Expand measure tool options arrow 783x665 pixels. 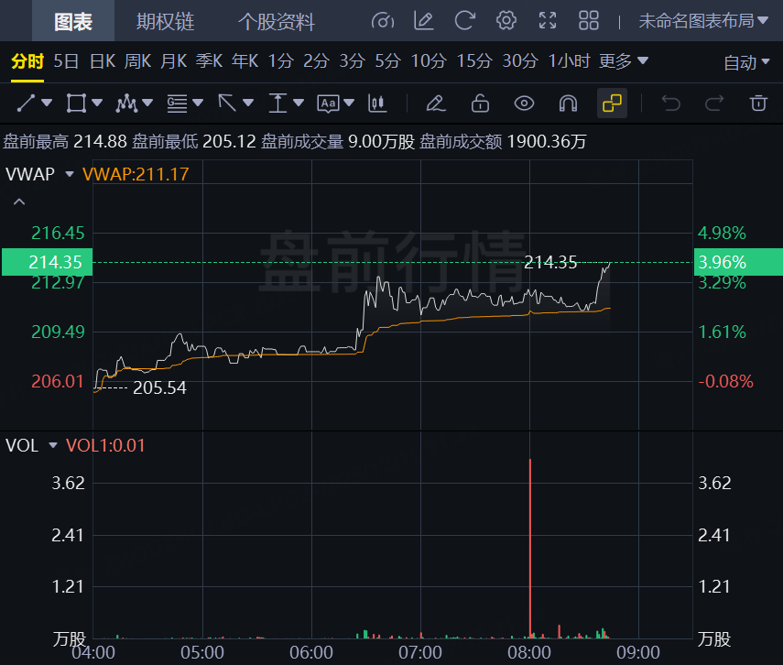click(x=299, y=104)
